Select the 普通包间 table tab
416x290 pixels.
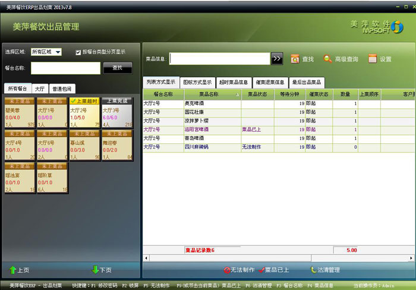(x=62, y=89)
